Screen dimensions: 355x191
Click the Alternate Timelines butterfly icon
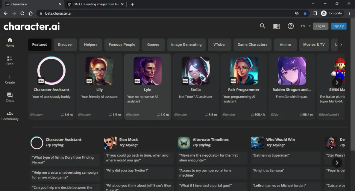(184, 143)
